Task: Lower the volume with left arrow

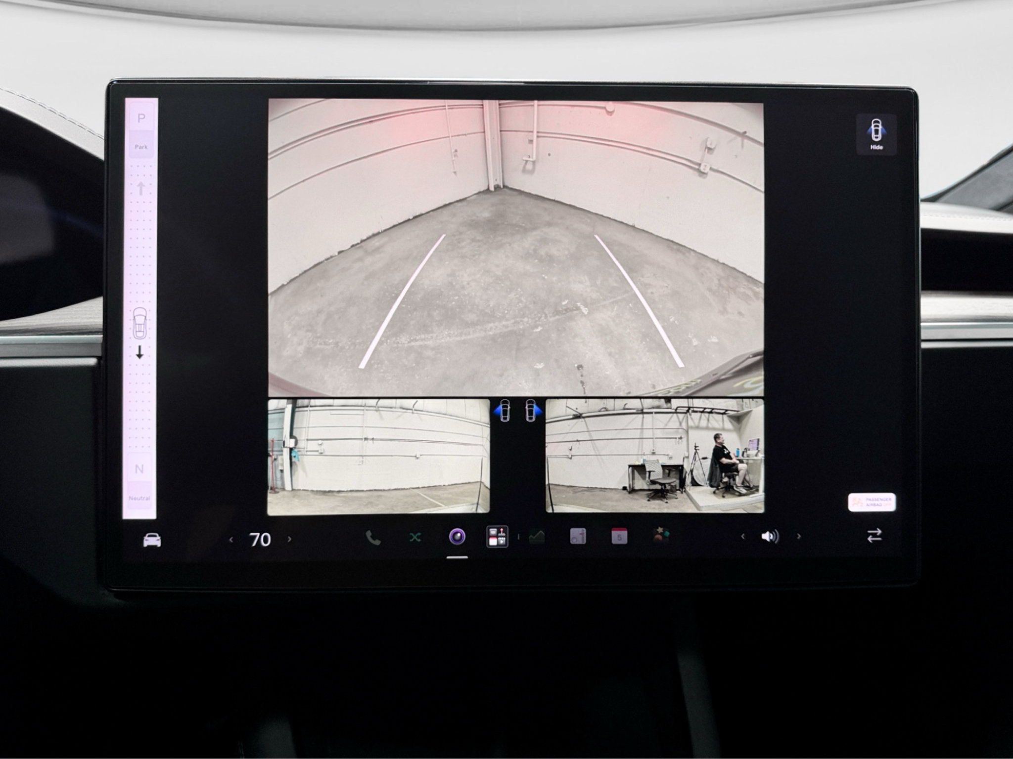Action: [x=742, y=537]
